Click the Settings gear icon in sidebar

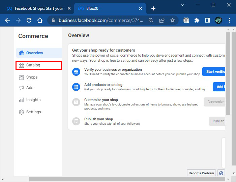tap(21, 112)
